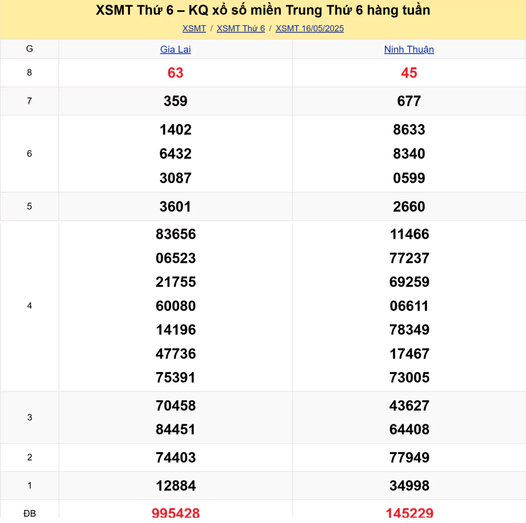
Task: Open the XSMT Thứ 6 breadcrumb link
Action: 241,29
